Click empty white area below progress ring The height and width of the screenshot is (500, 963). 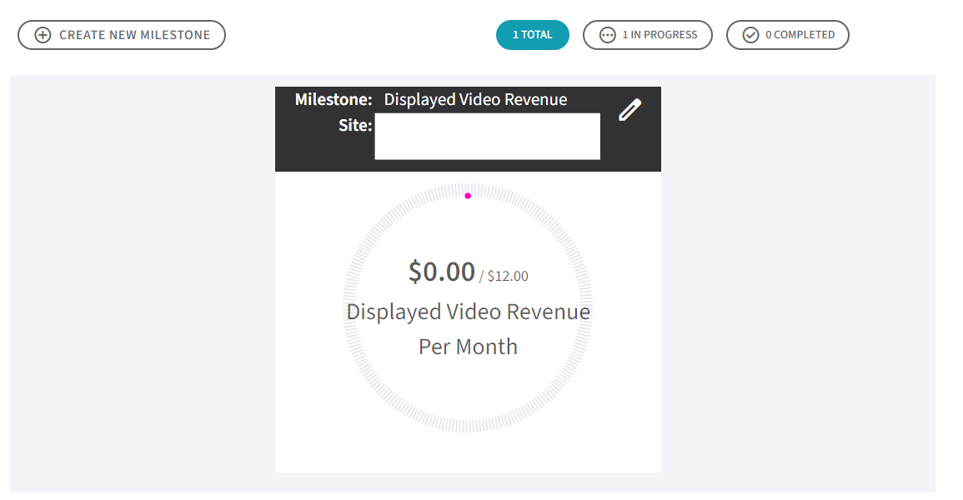coord(468,453)
